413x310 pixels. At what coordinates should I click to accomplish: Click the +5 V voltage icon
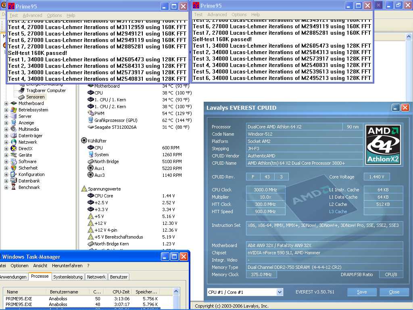pyautogui.click(x=91, y=216)
